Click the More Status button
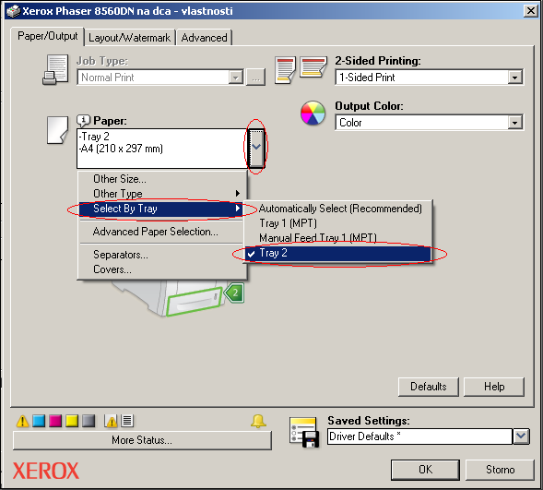The height and width of the screenshot is (490, 543). pyautogui.click(x=142, y=440)
